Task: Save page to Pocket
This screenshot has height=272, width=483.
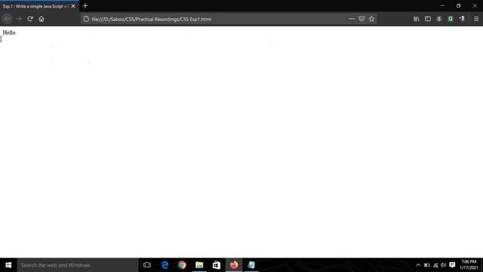Action: 361,19
